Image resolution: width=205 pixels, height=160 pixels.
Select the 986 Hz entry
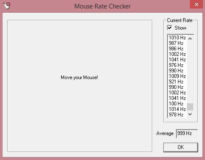pyautogui.click(x=177, y=49)
